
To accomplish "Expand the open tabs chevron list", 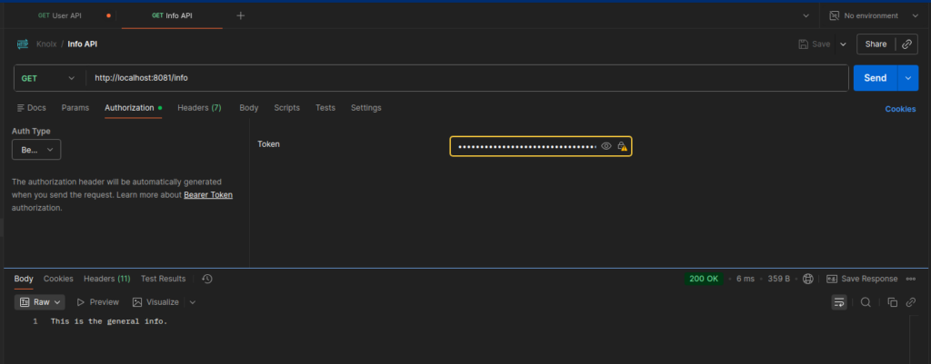I will [806, 16].
